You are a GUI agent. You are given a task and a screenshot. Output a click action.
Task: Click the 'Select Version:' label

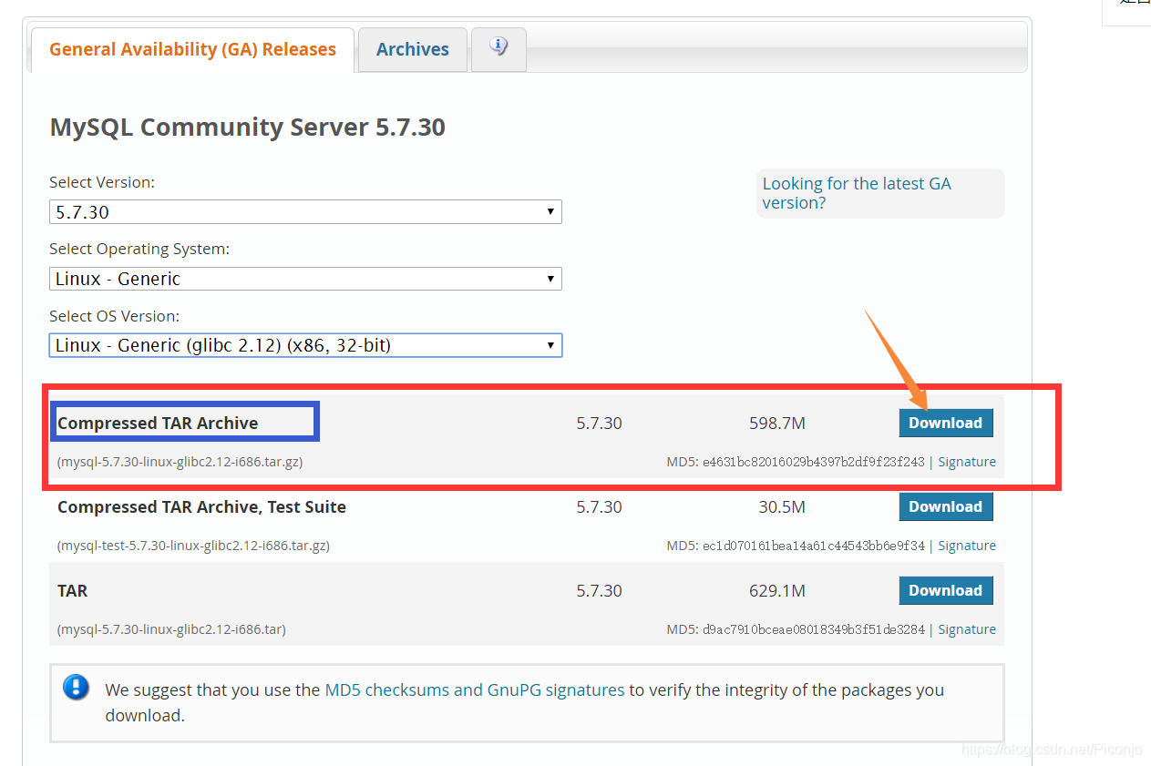[102, 182]
